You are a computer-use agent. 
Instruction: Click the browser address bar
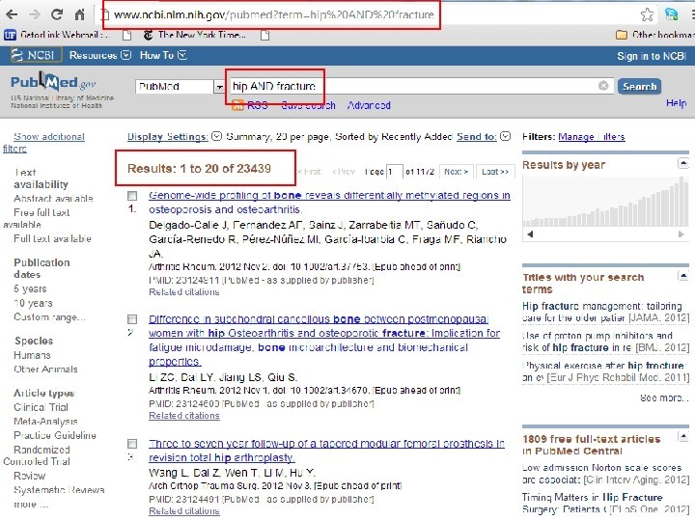click(368, 14)
